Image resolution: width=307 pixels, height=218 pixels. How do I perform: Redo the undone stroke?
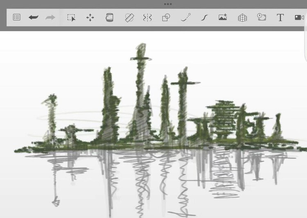pyautogui.click(x=50, y=18)
